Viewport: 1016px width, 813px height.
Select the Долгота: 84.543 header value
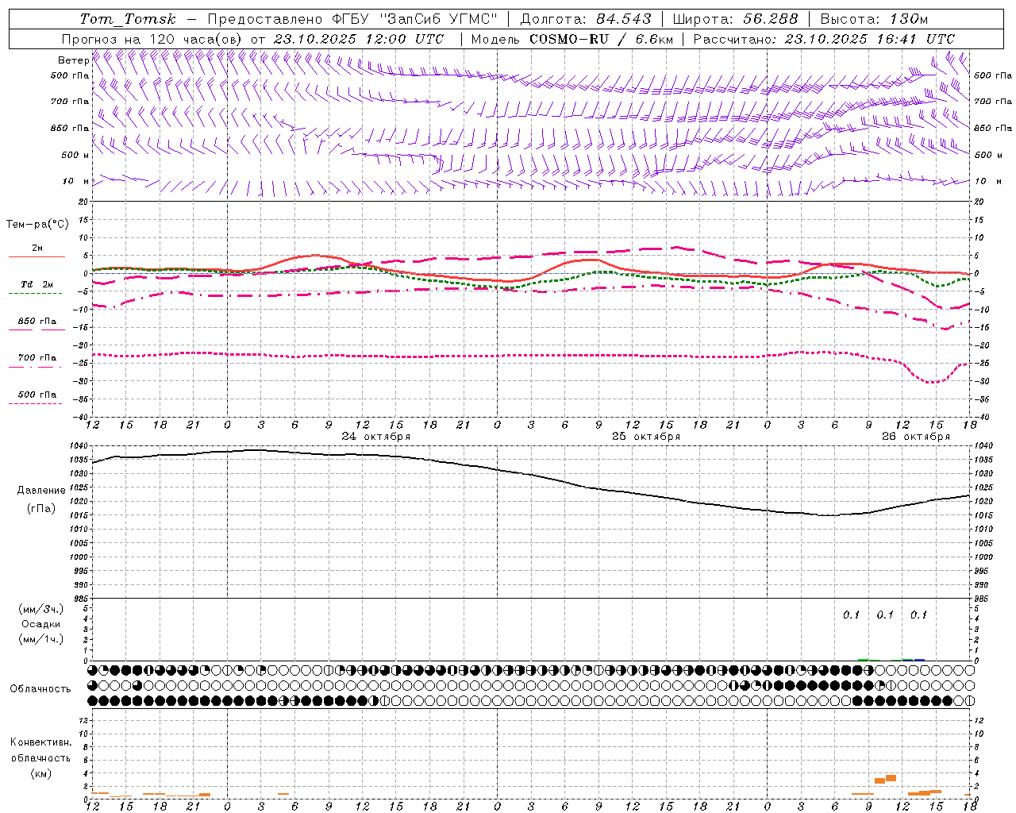[586, 19]
